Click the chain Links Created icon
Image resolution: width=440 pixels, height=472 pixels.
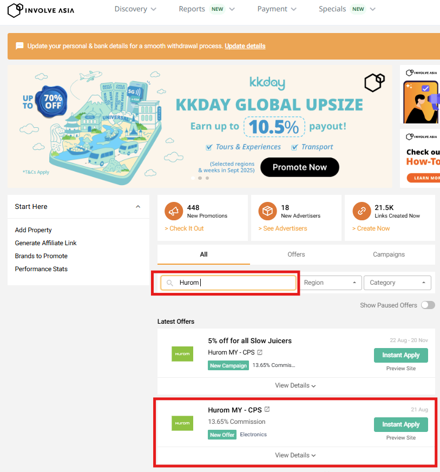[361, 211]
